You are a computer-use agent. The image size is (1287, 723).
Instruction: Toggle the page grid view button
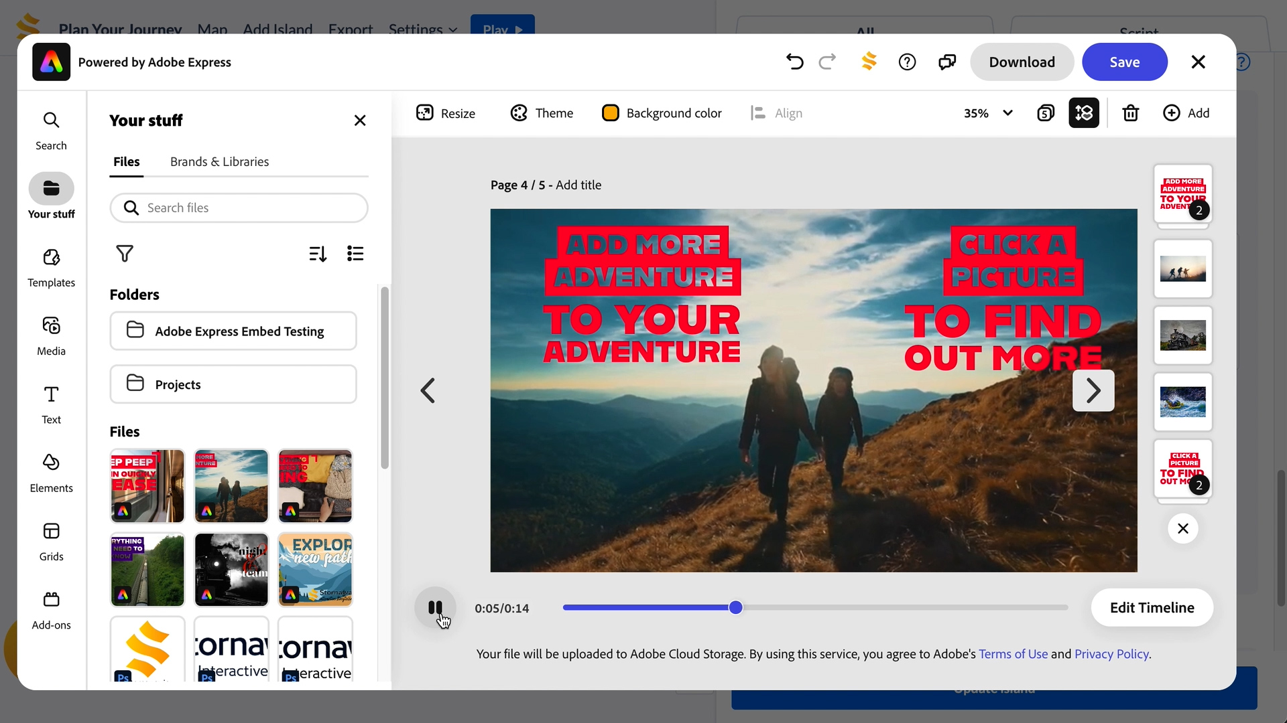click(1083, 113)
